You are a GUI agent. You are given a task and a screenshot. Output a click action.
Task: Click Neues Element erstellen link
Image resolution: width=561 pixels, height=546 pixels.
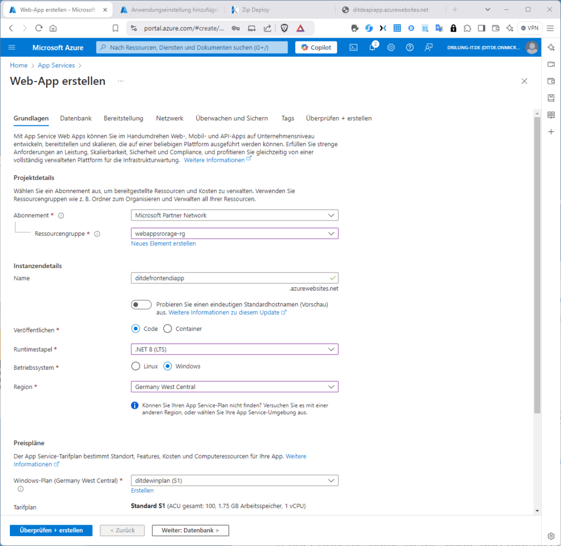pyautogui.click(x=163, y=243)
